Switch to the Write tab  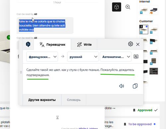pos(84,45)
